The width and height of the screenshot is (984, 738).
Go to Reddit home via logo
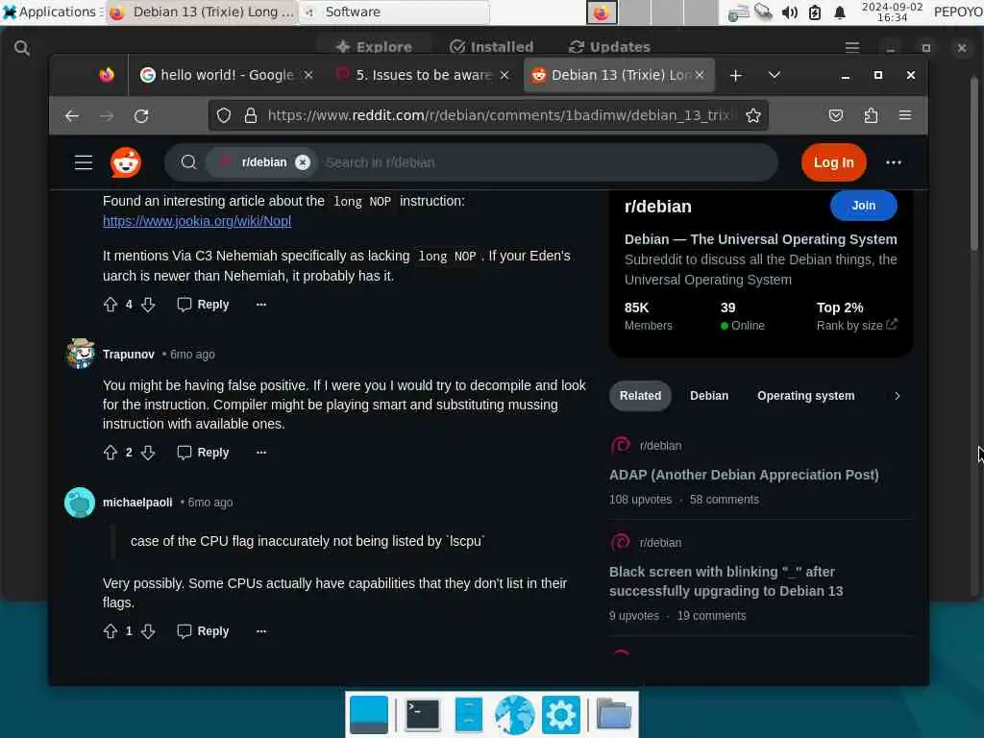click(x=126, y=162)
